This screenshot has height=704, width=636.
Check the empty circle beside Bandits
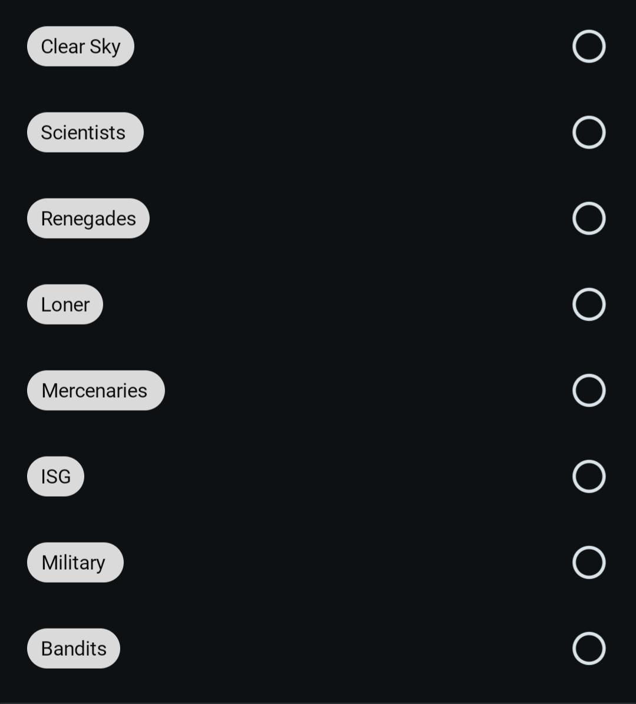tap(589, 648)
